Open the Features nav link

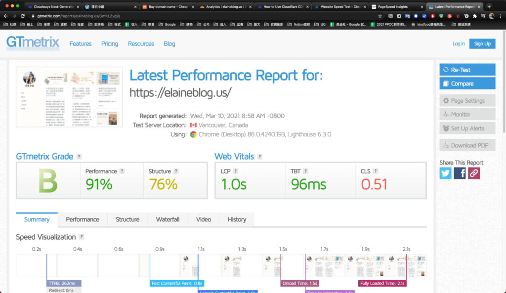click(x=81, y=43)
